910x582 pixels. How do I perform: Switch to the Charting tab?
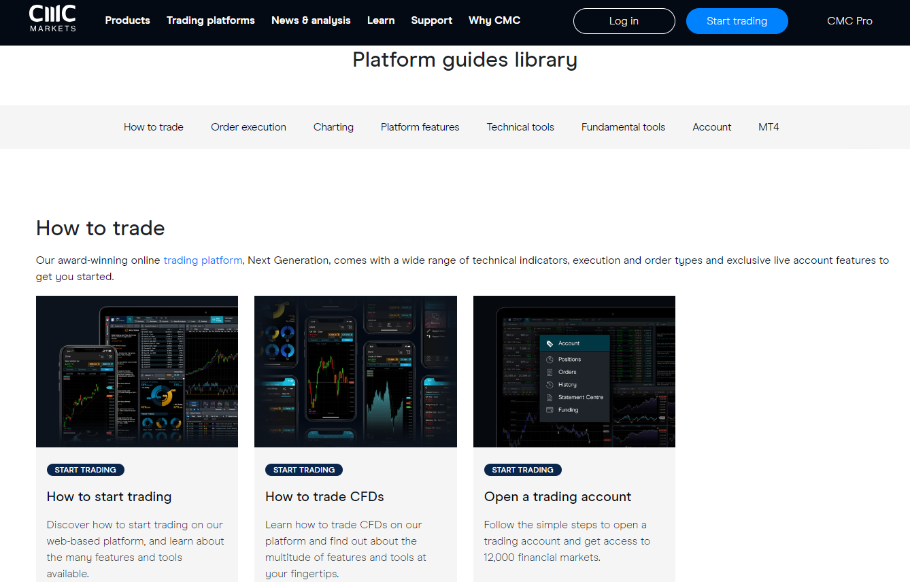pyautogui.click(x=333, y=127)
